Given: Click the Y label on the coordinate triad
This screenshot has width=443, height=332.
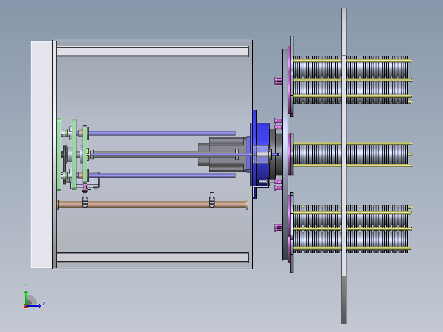Looking at the screenshot, I should click(x=26, y=286).
